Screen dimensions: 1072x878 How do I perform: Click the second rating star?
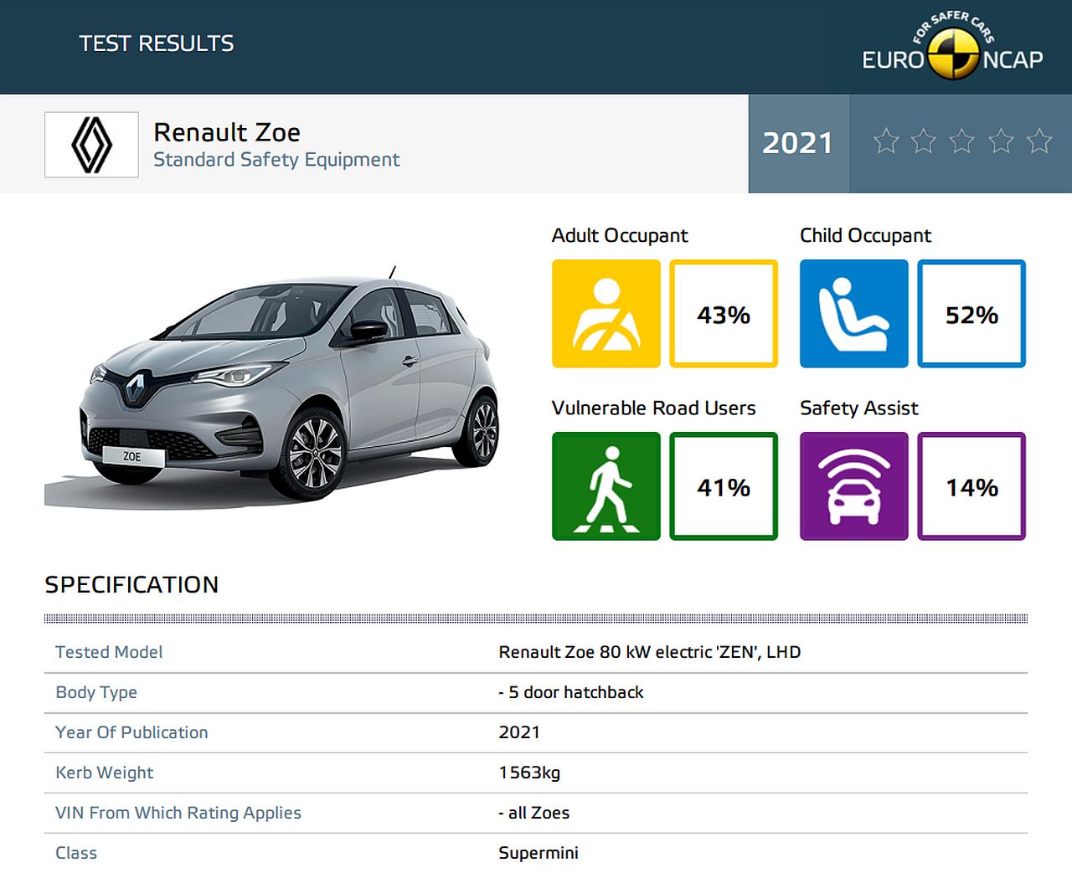[x=924, y=141]
